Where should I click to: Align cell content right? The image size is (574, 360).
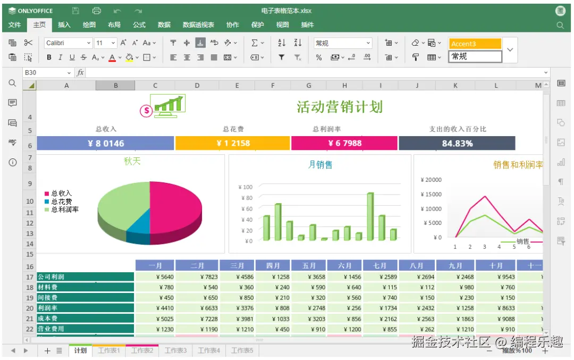pyautogui.click(x=200, y=57)
